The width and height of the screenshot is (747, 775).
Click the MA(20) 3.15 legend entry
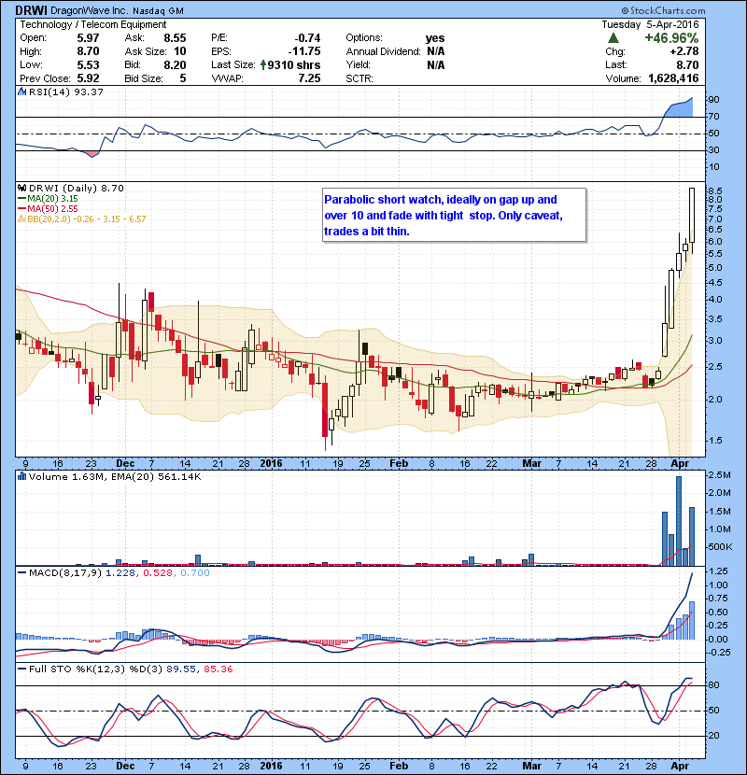pyautogui.click(x=48, y=199)
